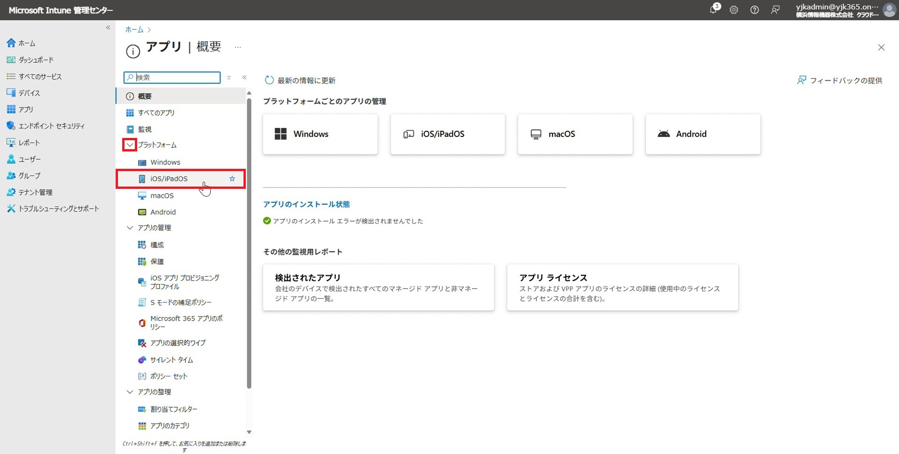The height and width of the screenshot is (454, 899).
Task: Click the ホーム breadcrumb link
Action: pyautogui.click(x=134, y=29)
